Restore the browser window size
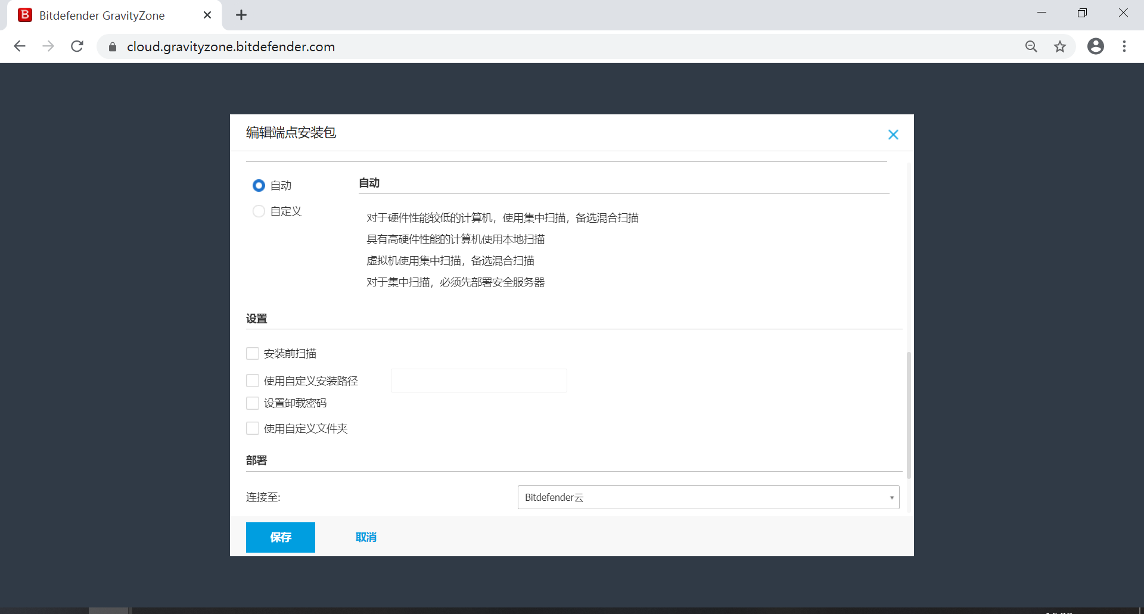The width and height of the screenshot is (1144, 614). tap(1082, 13)
